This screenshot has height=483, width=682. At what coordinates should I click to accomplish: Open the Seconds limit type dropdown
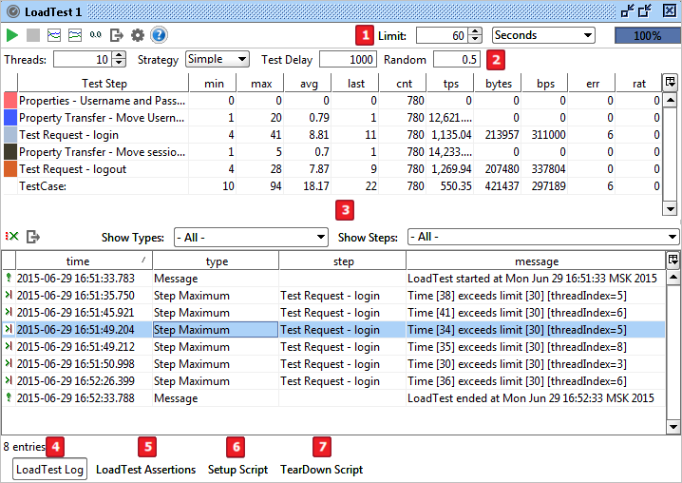[x=543, y=35]
